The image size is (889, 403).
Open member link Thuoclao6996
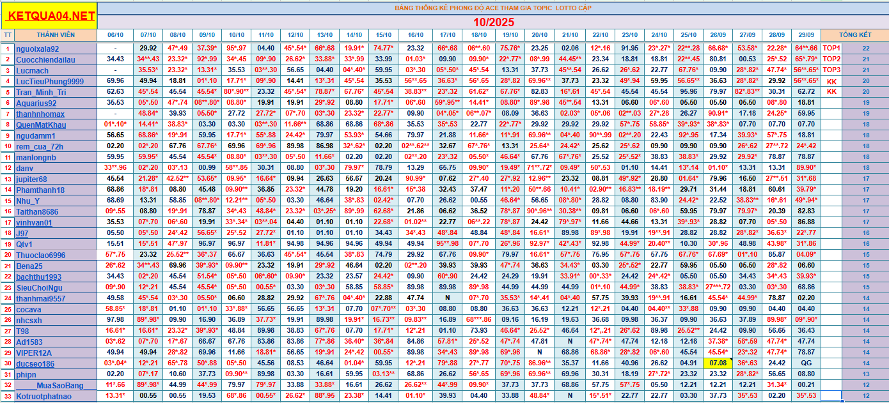pyautogui.click(x=41, y=255)
